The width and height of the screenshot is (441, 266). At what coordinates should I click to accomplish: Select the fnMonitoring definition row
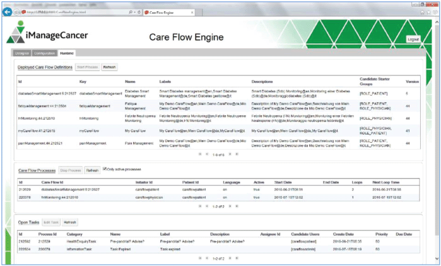tap(218, 118)
